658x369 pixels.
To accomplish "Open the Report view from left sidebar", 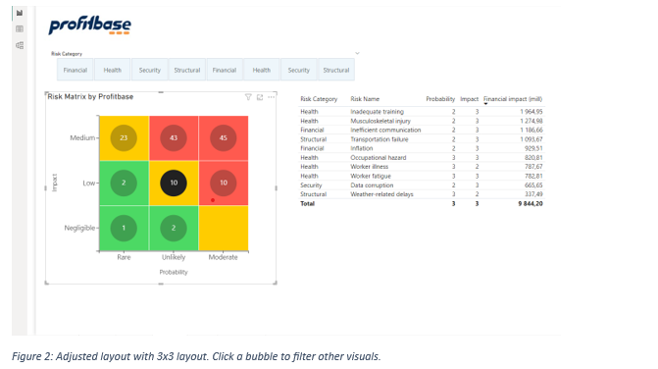I will coord(20,13).
